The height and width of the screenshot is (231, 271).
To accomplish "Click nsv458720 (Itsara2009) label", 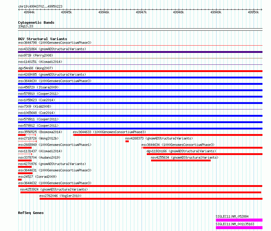I will click(38, 87).
